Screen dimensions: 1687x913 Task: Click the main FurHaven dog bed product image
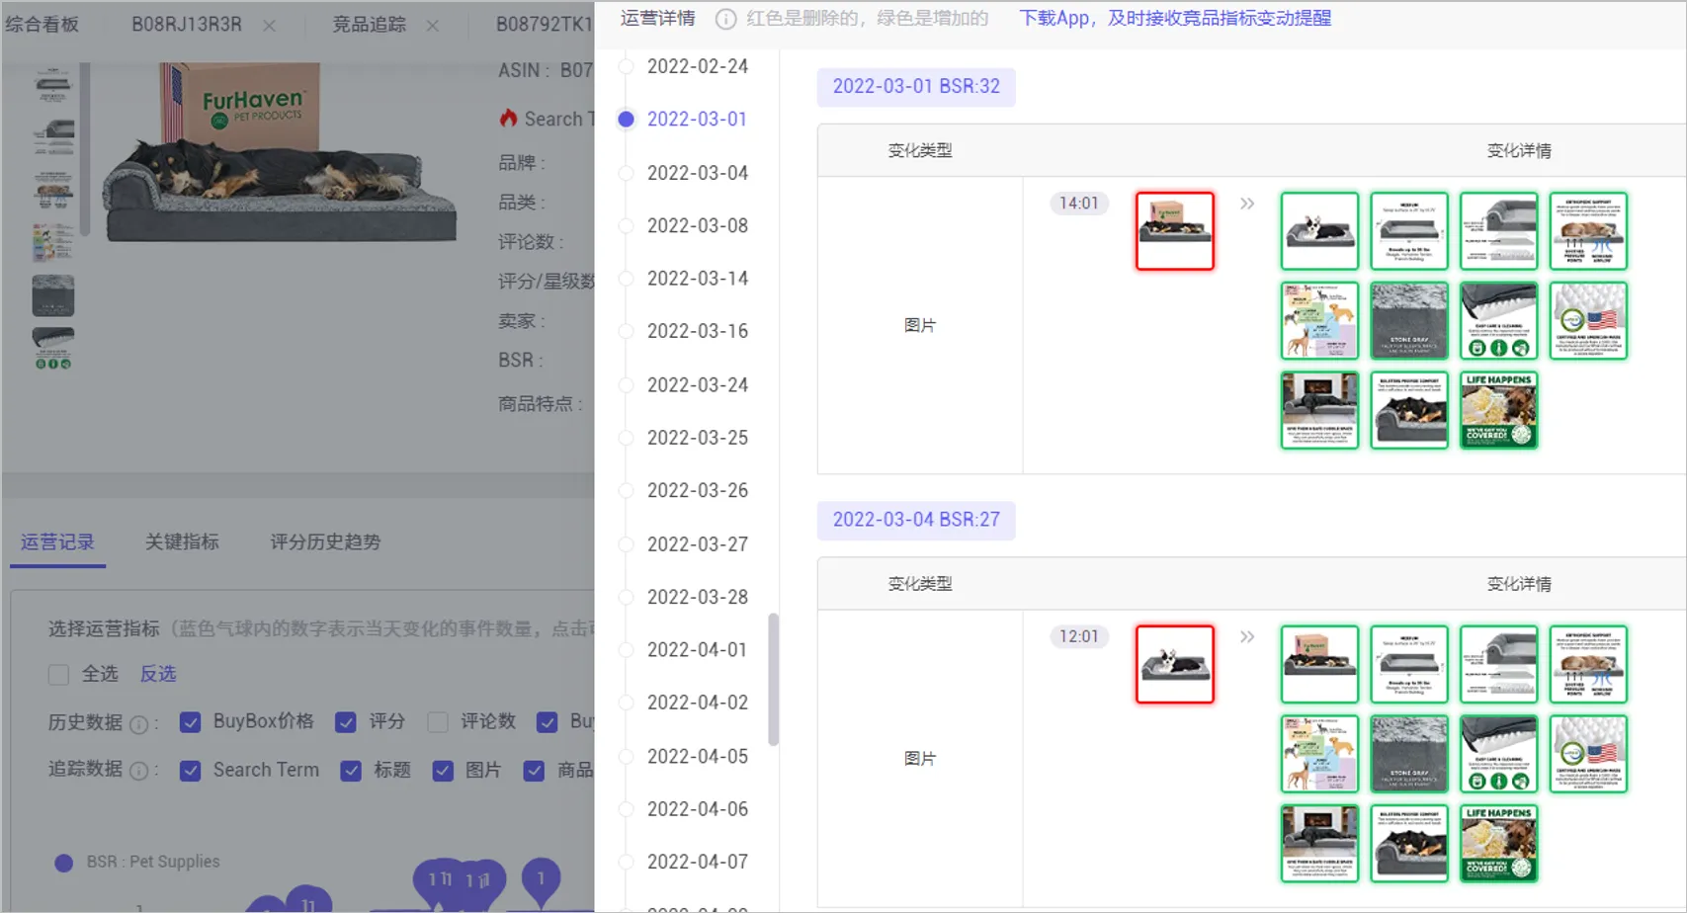[x=280, y=154]
